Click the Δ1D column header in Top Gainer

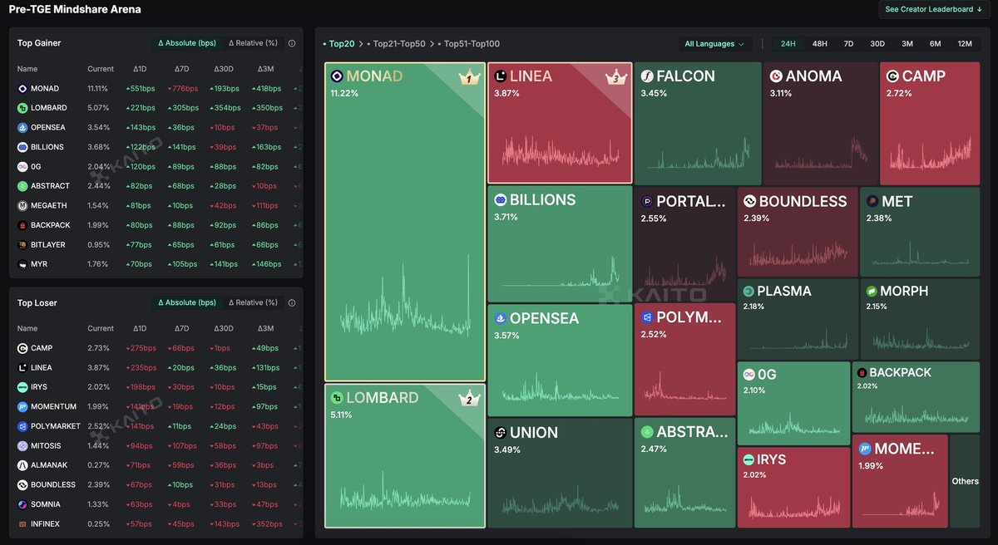click(140, 69)
